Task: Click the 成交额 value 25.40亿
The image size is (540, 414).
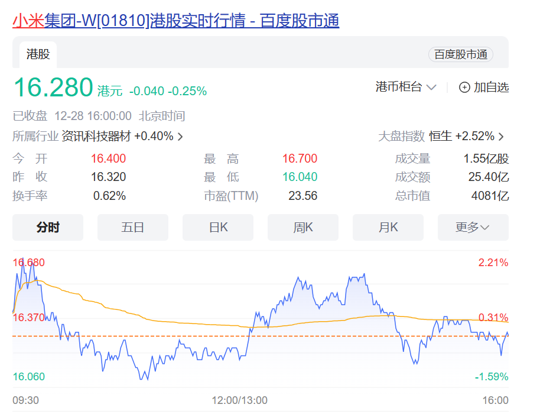Action: click(x=489, y=177)
